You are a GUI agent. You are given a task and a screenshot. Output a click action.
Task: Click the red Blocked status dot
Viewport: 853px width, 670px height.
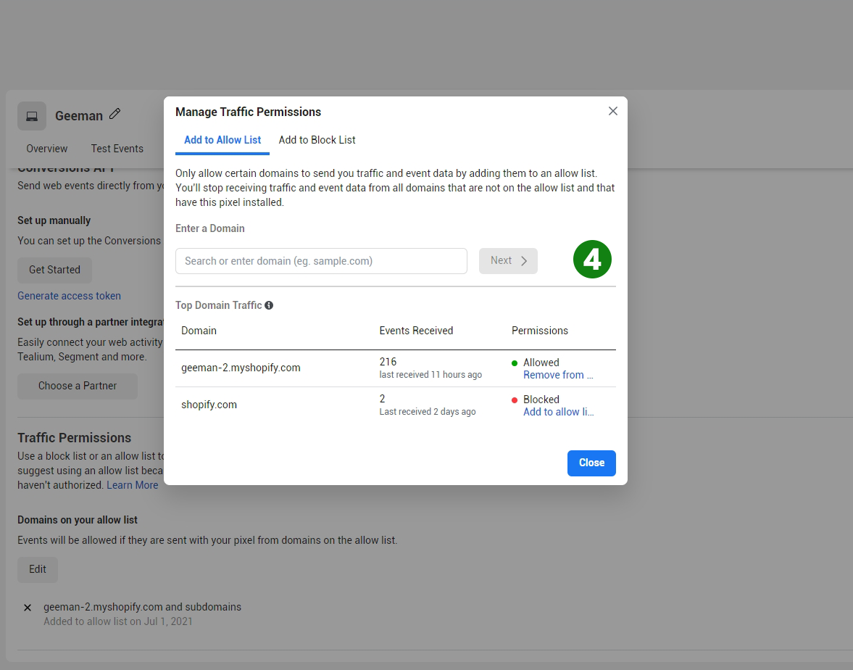(x=515, y=400)
